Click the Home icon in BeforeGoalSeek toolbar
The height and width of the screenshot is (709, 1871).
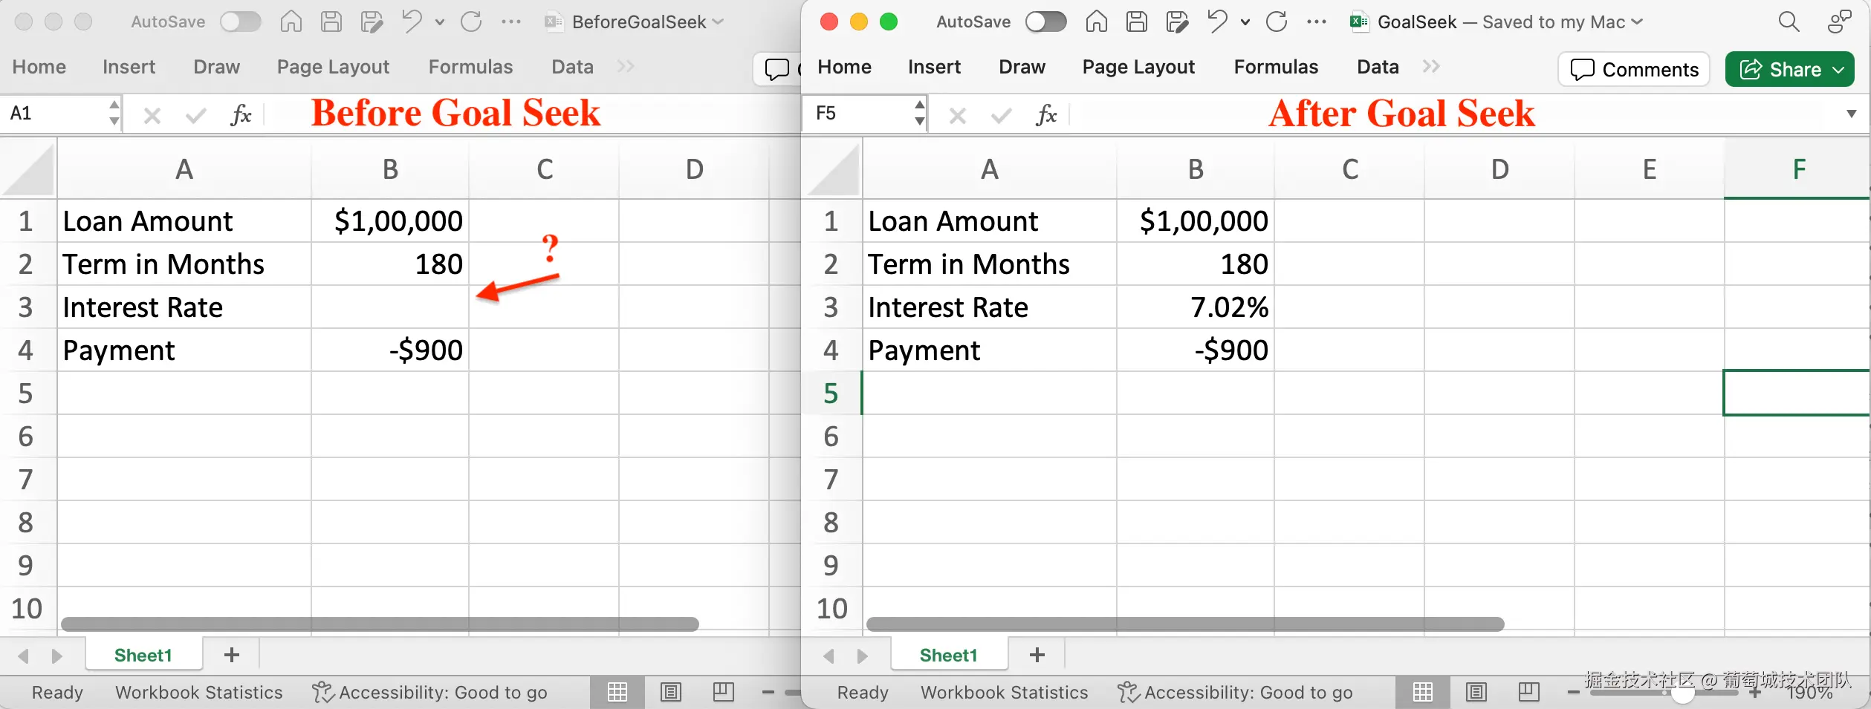click(x=291, y=22)
